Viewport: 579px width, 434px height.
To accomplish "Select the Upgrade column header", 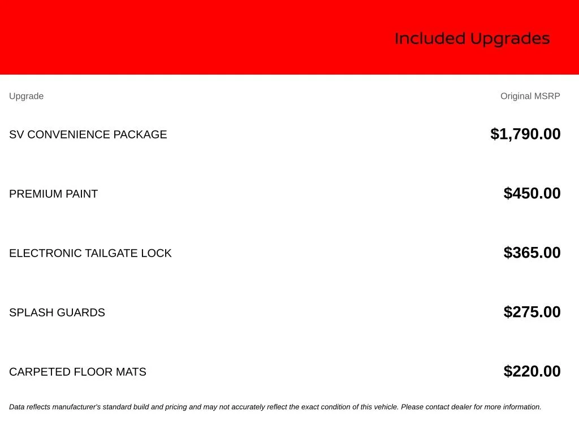I will (x=26, y=96).
